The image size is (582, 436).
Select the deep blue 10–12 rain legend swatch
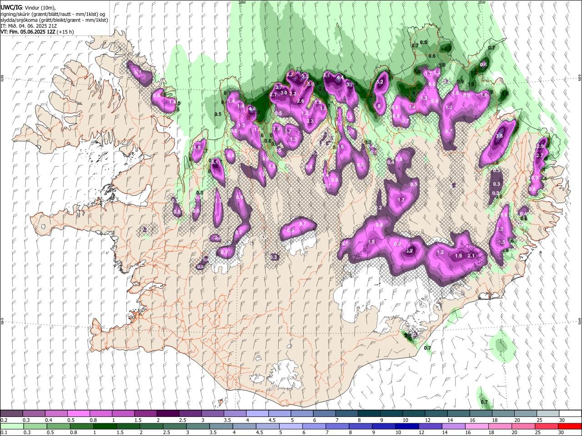point(406,426)
